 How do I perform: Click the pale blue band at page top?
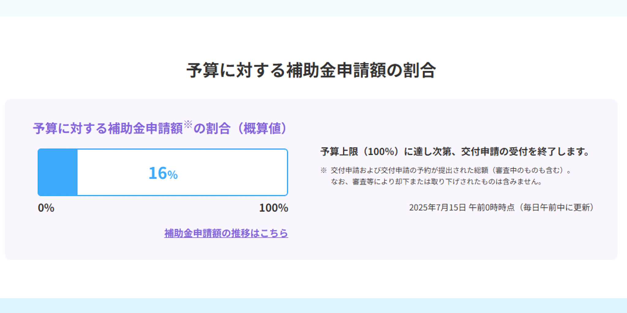pos(313,8)
